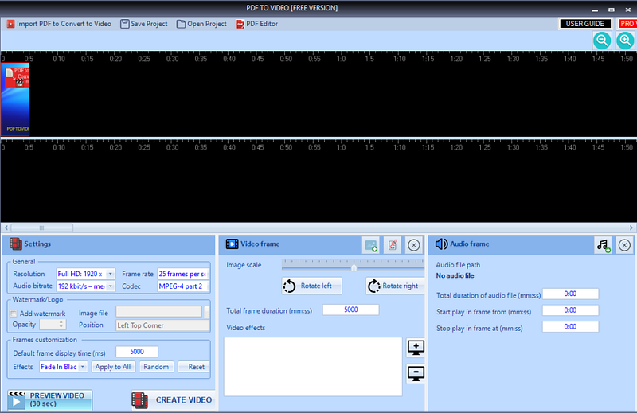Click the Image scale slider

(x=353, y=266)
